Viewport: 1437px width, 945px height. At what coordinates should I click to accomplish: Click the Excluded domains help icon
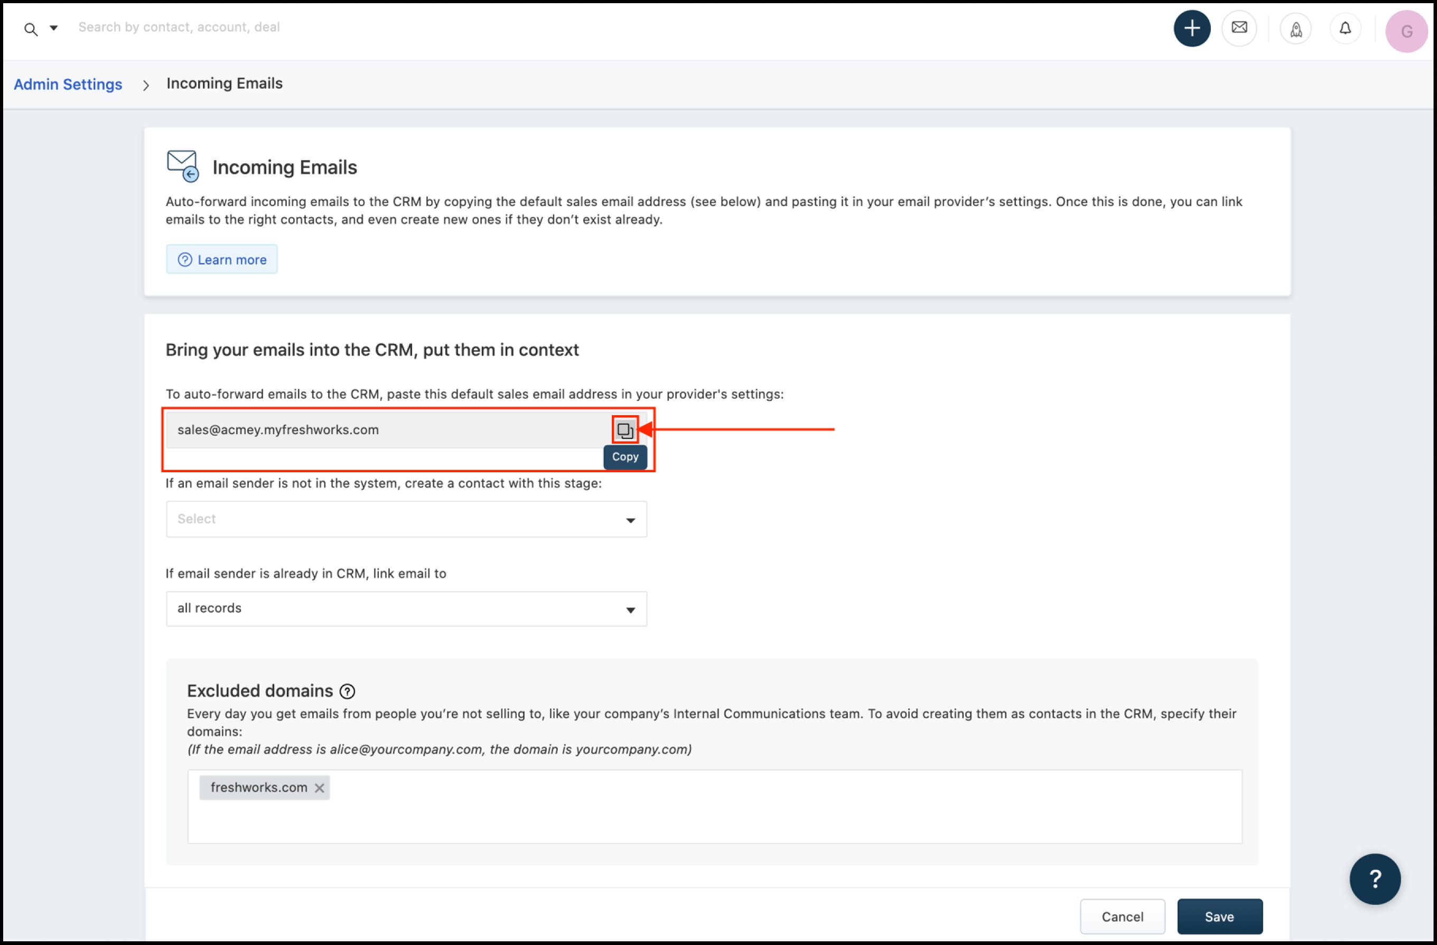347,691
